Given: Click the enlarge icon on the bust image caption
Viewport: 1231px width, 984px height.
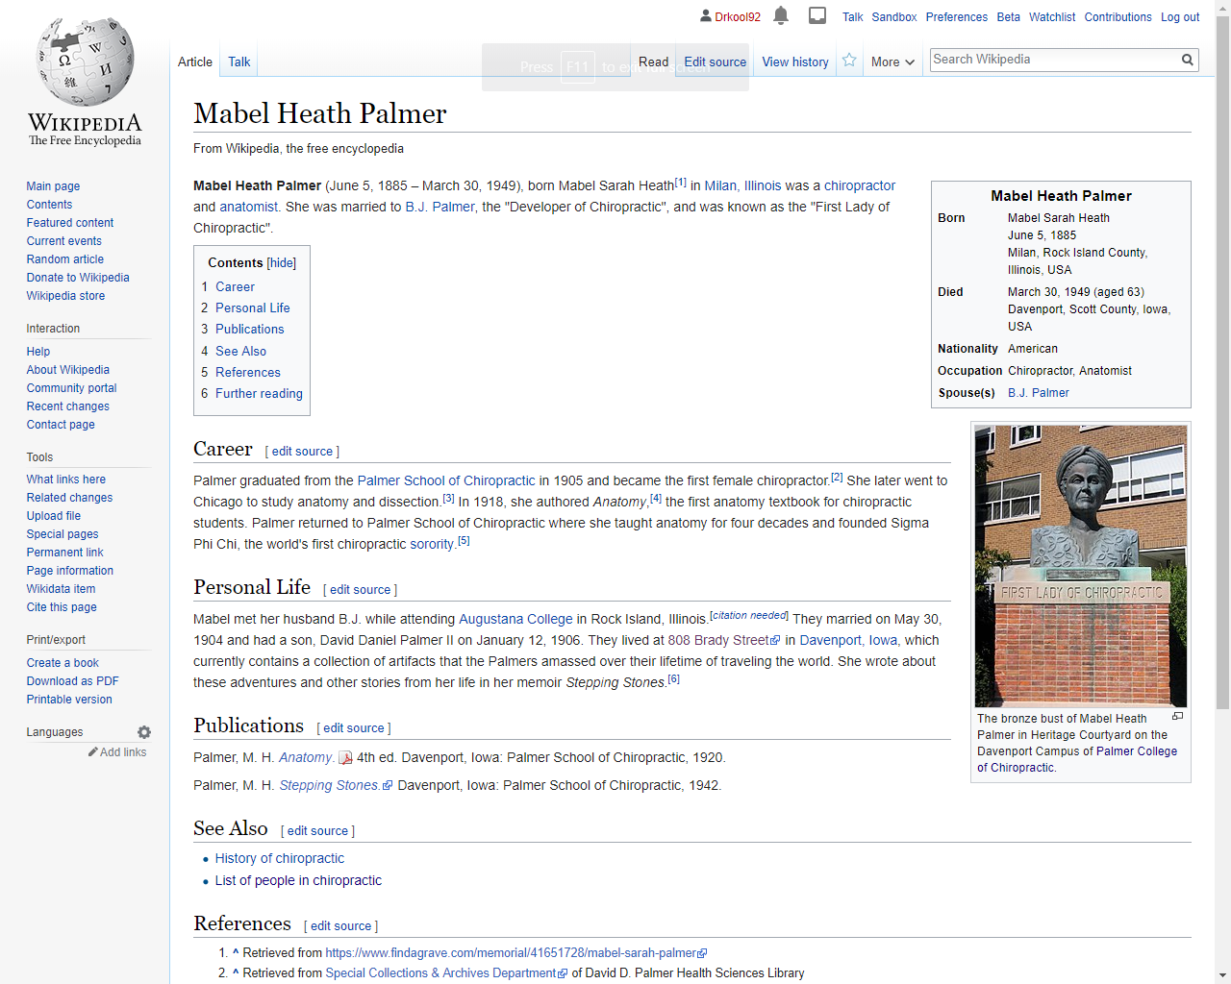Looking at the screenshot, I should click(1177, 716).
